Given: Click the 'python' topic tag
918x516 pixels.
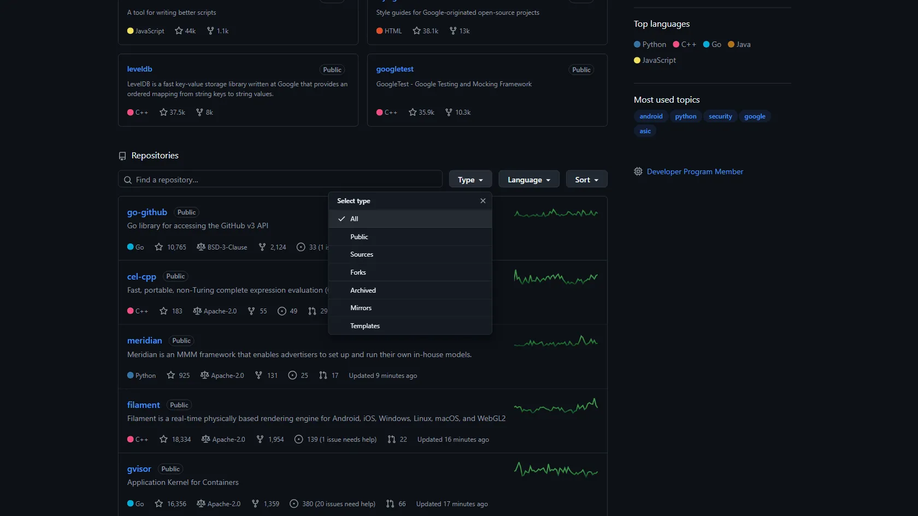Looking at the screenshot, I should pos(686,116).
